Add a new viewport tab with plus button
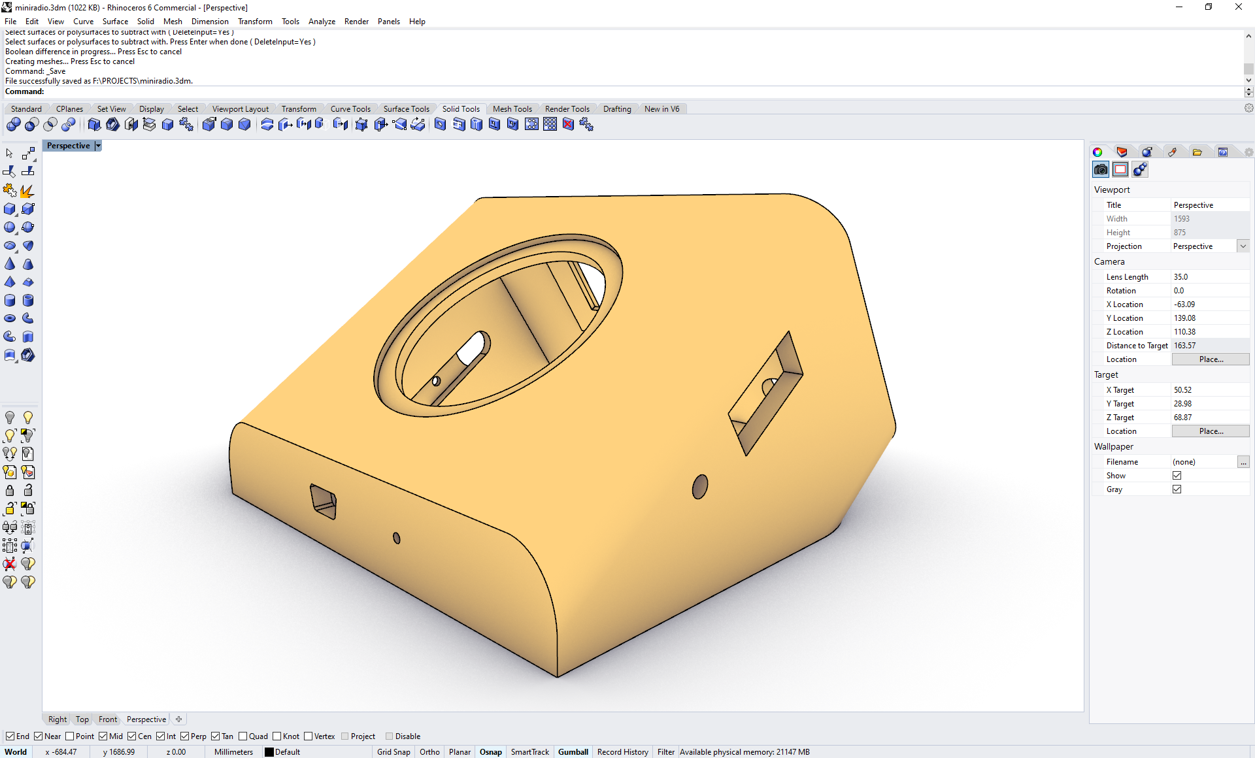The image size is (1255, 758). pos(178,719)
